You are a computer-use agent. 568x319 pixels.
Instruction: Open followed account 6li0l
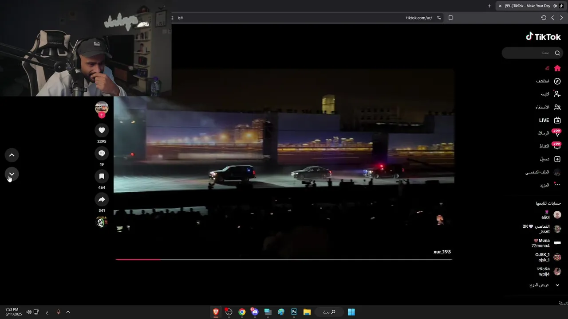pos(551,215)
